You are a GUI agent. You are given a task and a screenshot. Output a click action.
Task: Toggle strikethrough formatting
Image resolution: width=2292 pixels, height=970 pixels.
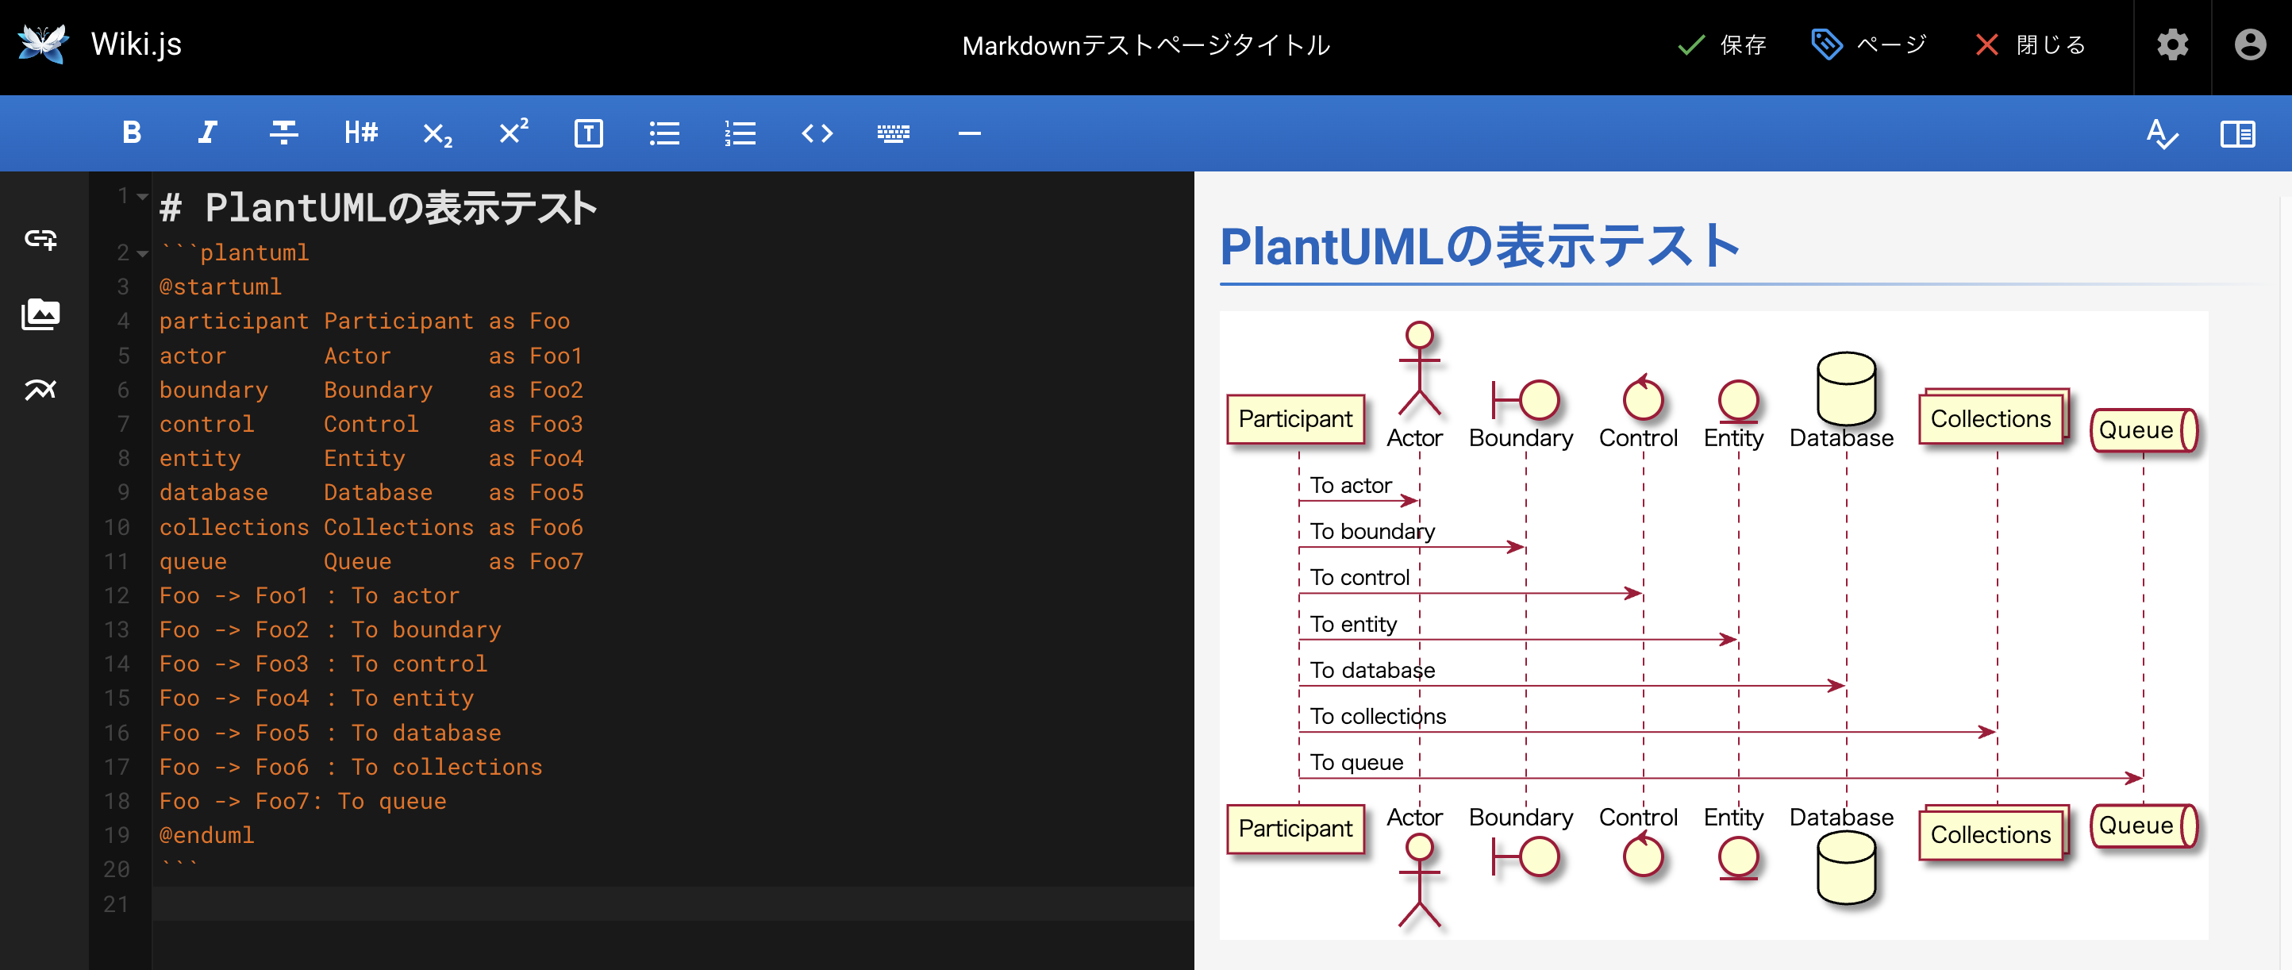pyautogui.click(x=283, y=133)
